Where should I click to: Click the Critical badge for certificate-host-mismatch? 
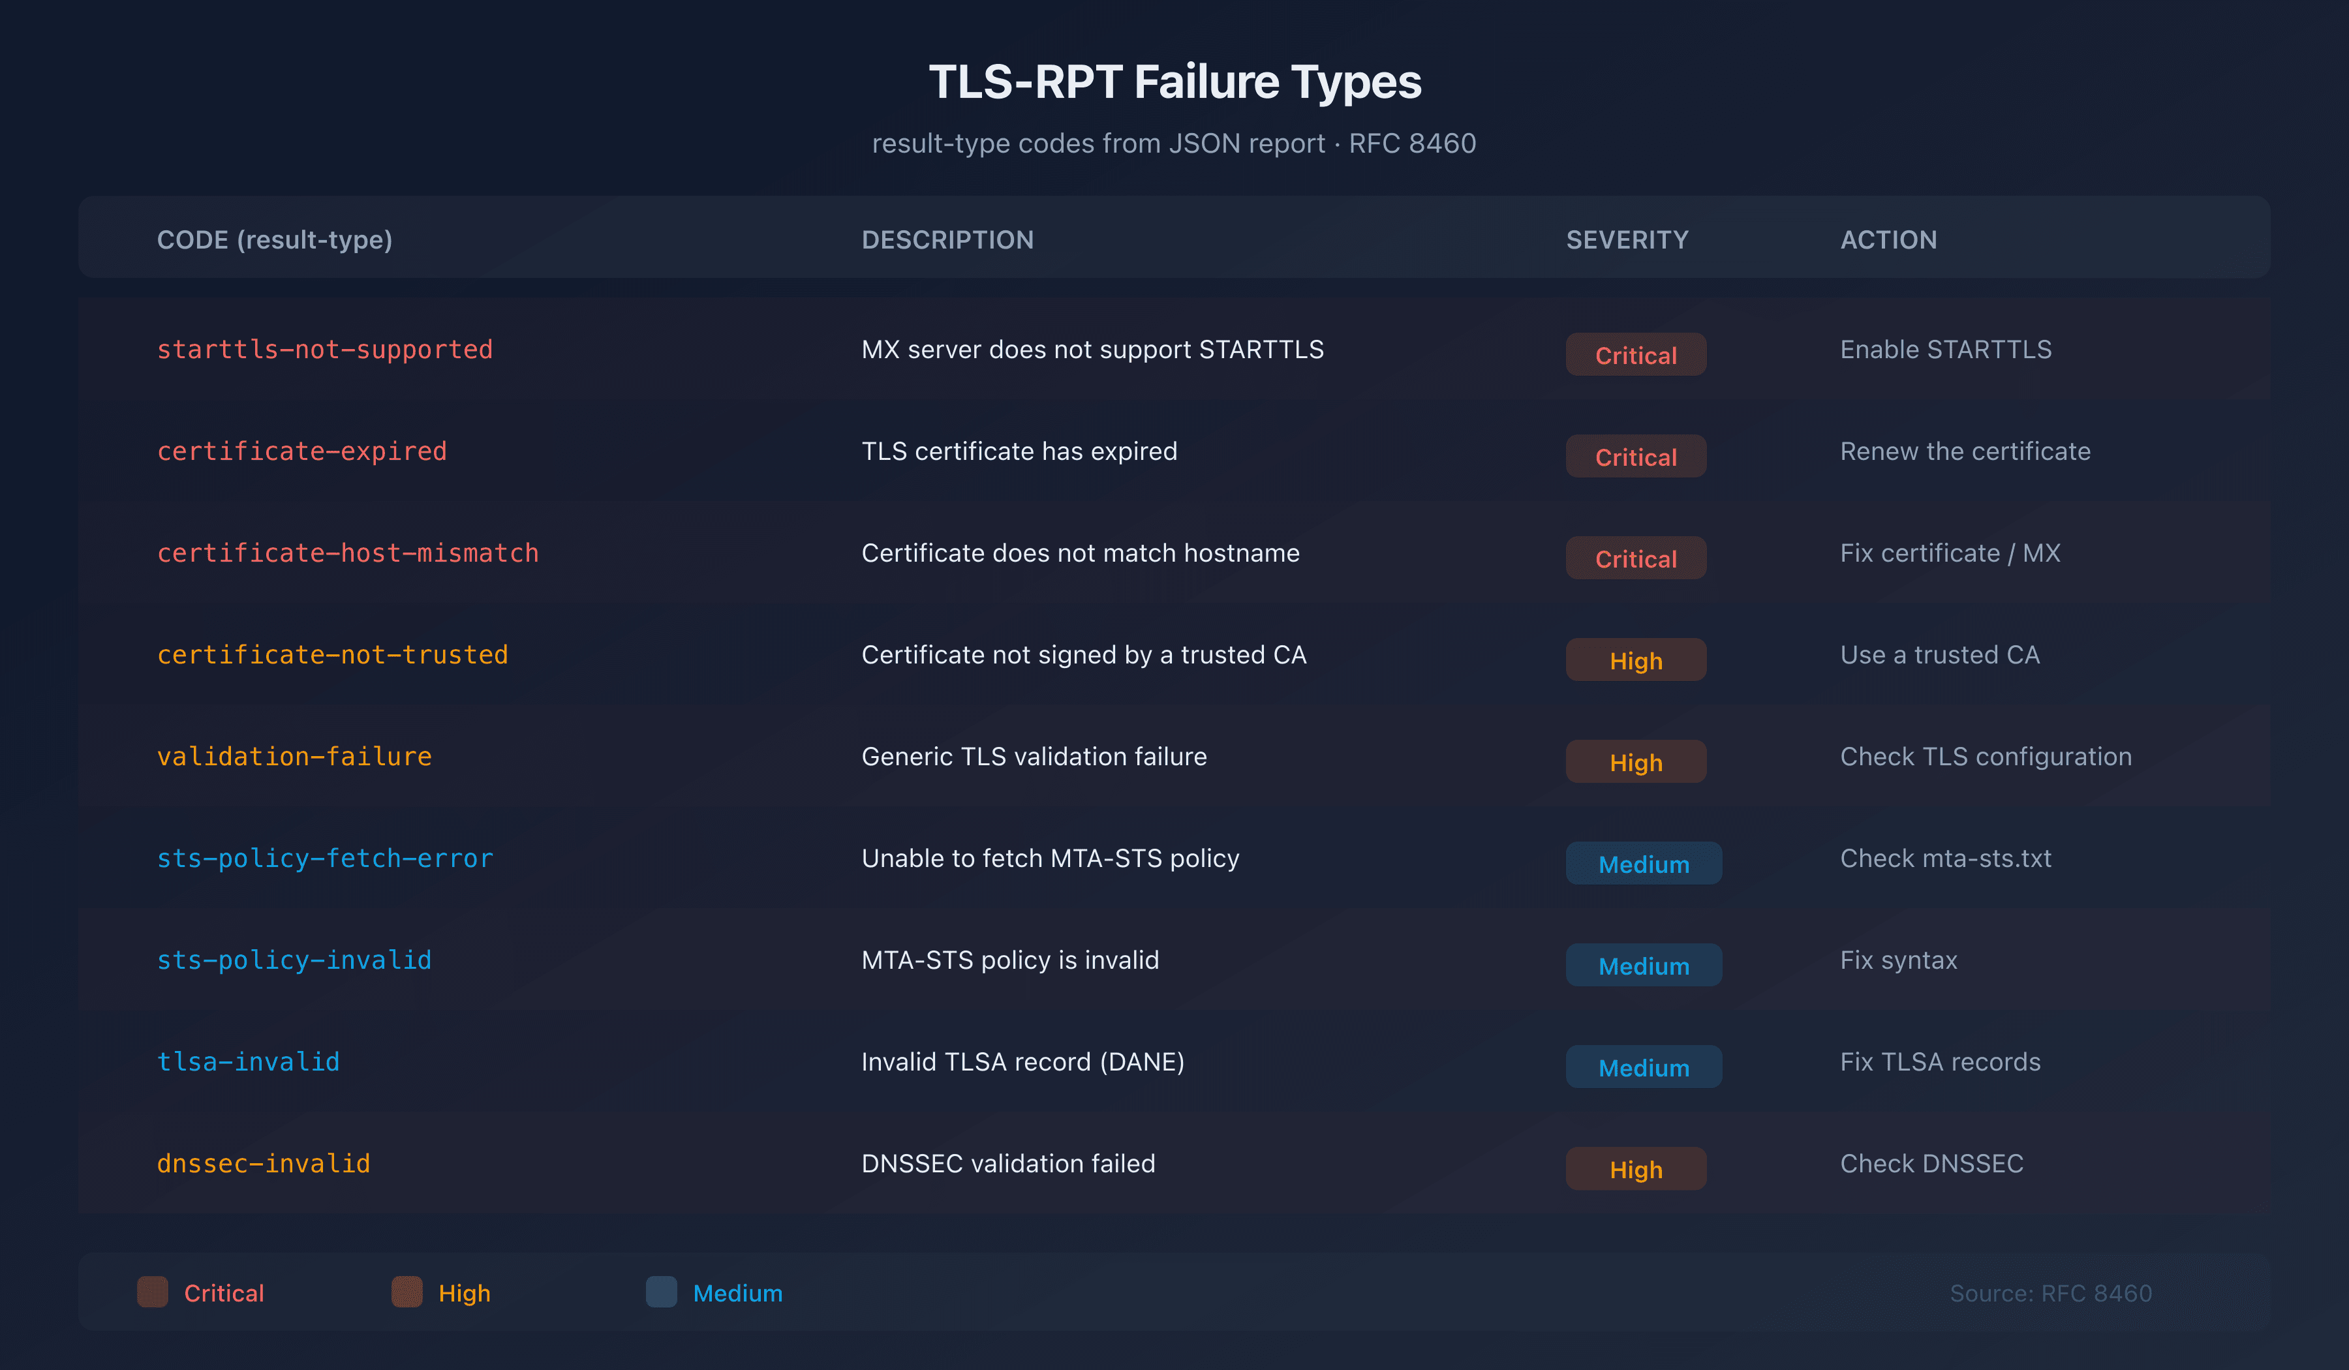pos(1636,558)
